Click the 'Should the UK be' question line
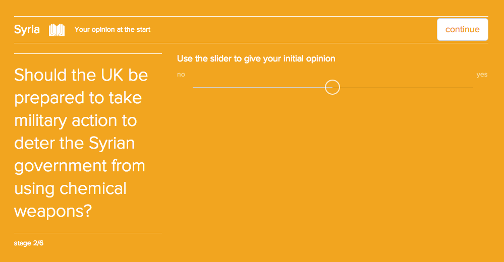The width and height of the screenshot is (504, 262). click(x=81, y=75)
